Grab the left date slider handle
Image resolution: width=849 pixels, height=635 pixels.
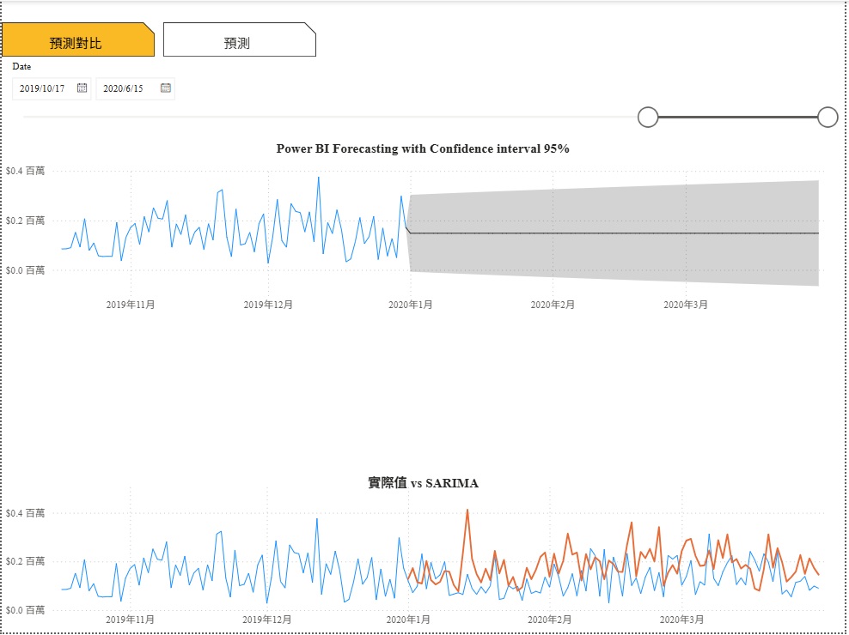click(x=648, y=117)
